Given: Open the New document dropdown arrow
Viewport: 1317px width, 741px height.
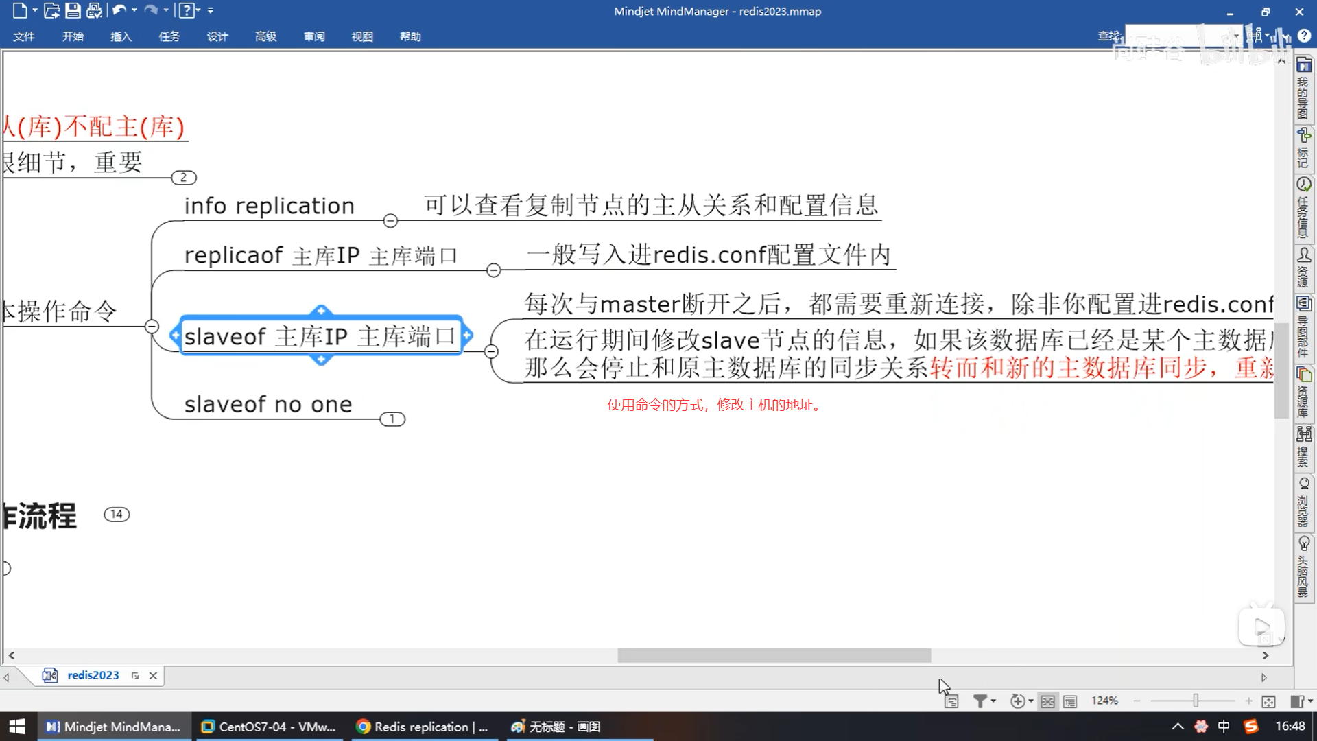Looking at the screenshot, I should (x=35, y=10).
